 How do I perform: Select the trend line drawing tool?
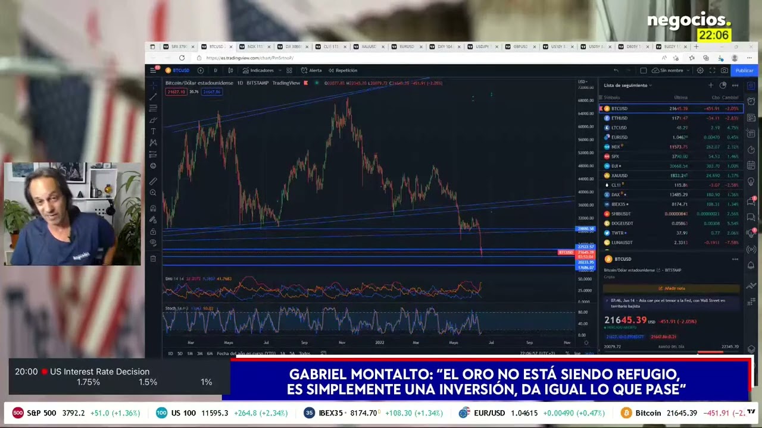(153, 96)
